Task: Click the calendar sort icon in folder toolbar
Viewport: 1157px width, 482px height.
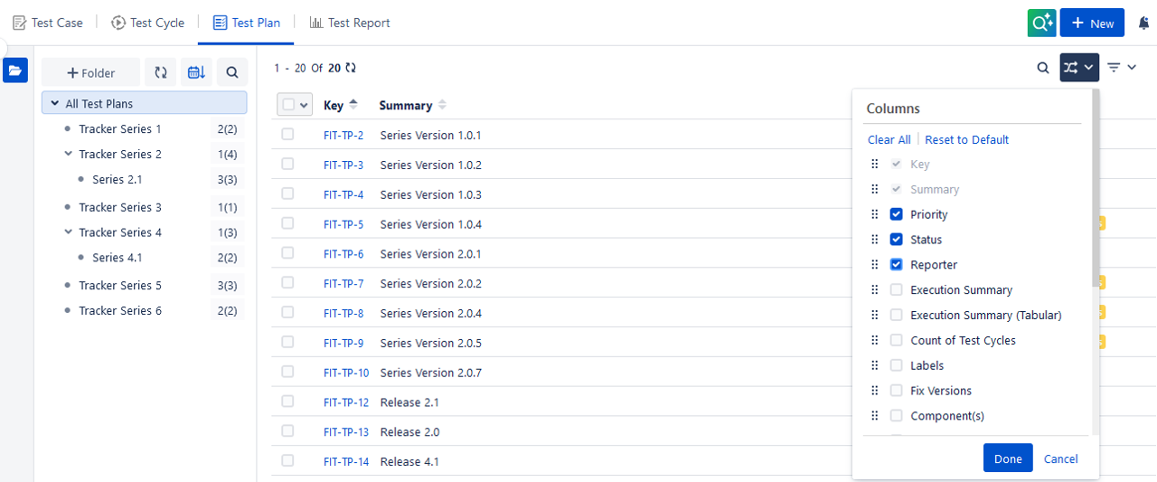Action: coord(196,72)
